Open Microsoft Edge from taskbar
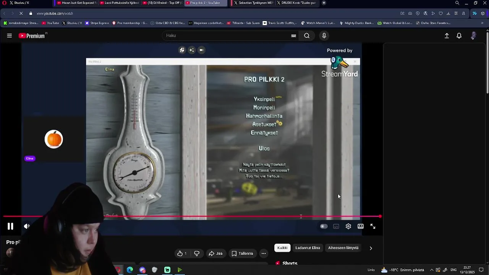 tap(130, 270)
